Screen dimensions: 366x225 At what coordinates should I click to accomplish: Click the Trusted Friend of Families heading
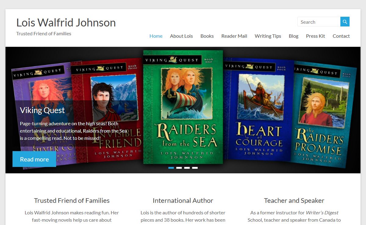point(72,201)
